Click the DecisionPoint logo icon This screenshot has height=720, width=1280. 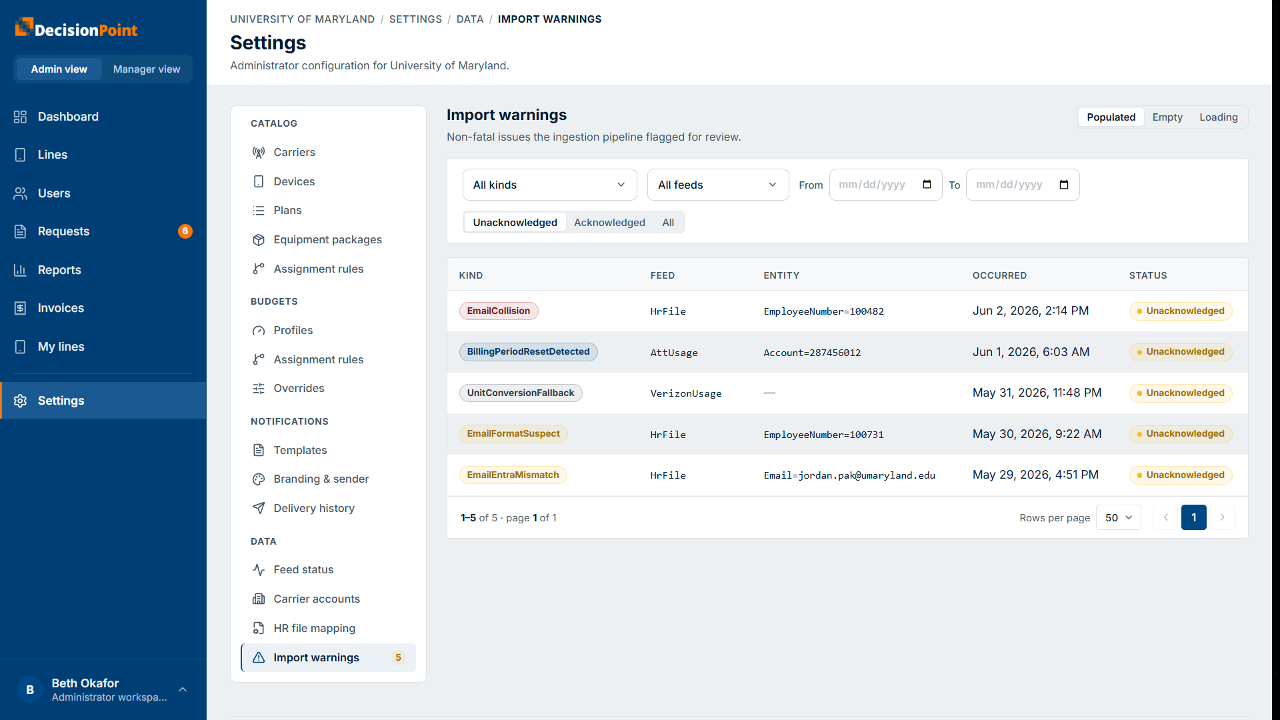(x=24, y=27)
